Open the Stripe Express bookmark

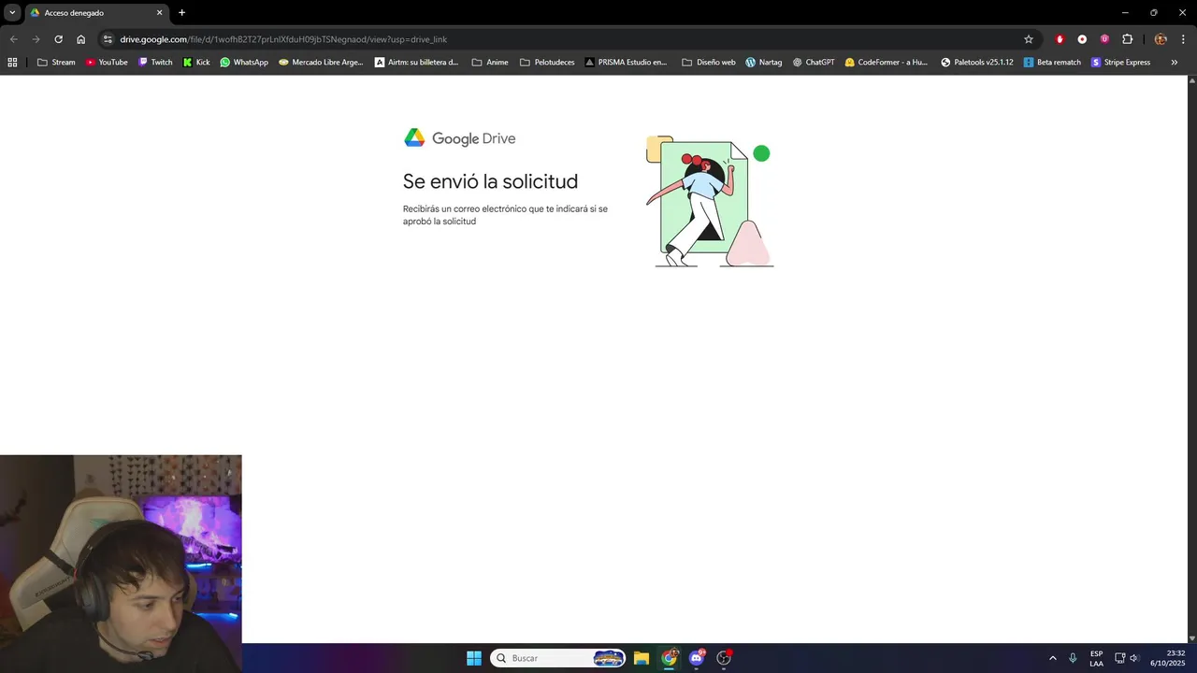(1121, 62)
